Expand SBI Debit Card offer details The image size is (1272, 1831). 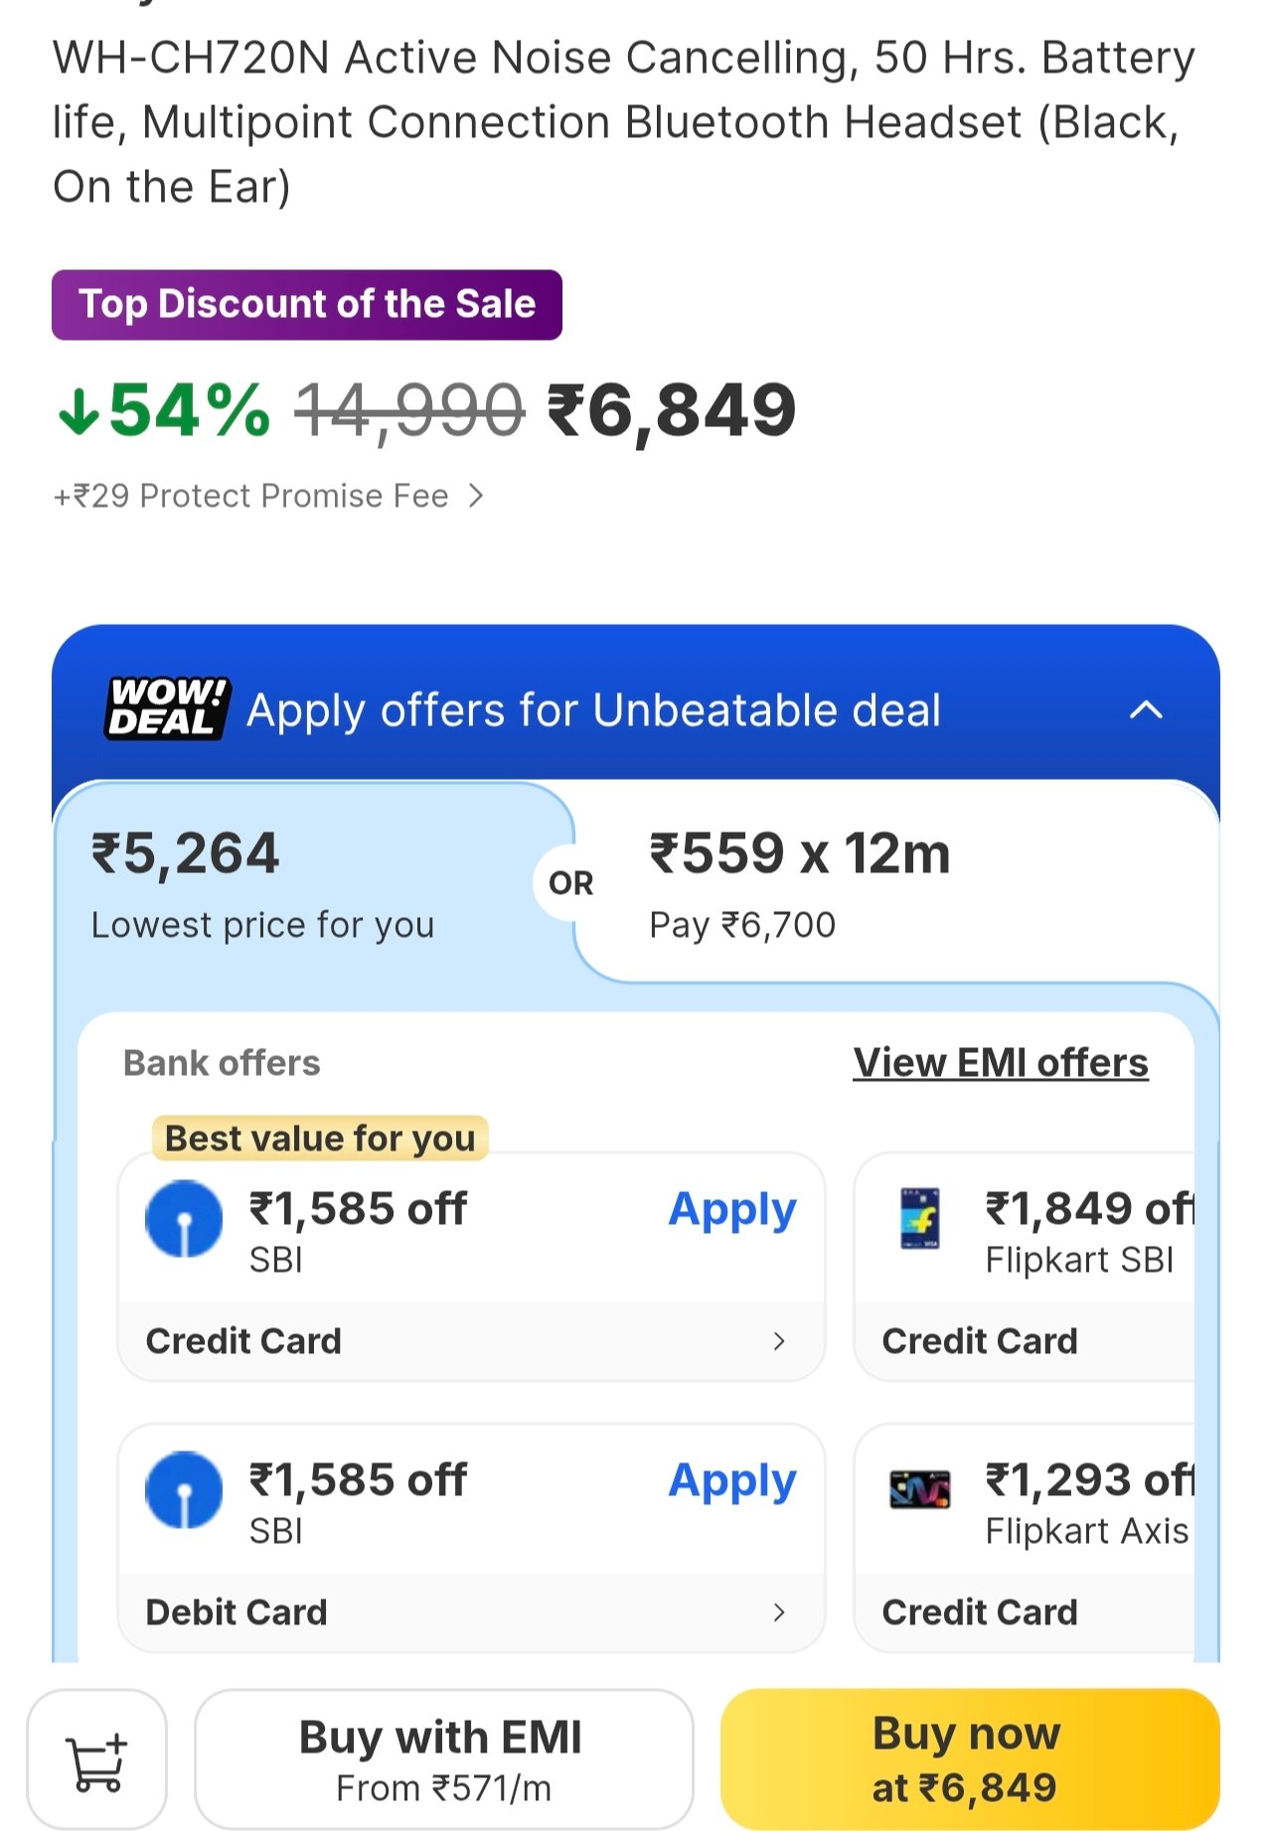pyautogui.click(x=778, y=1611)
